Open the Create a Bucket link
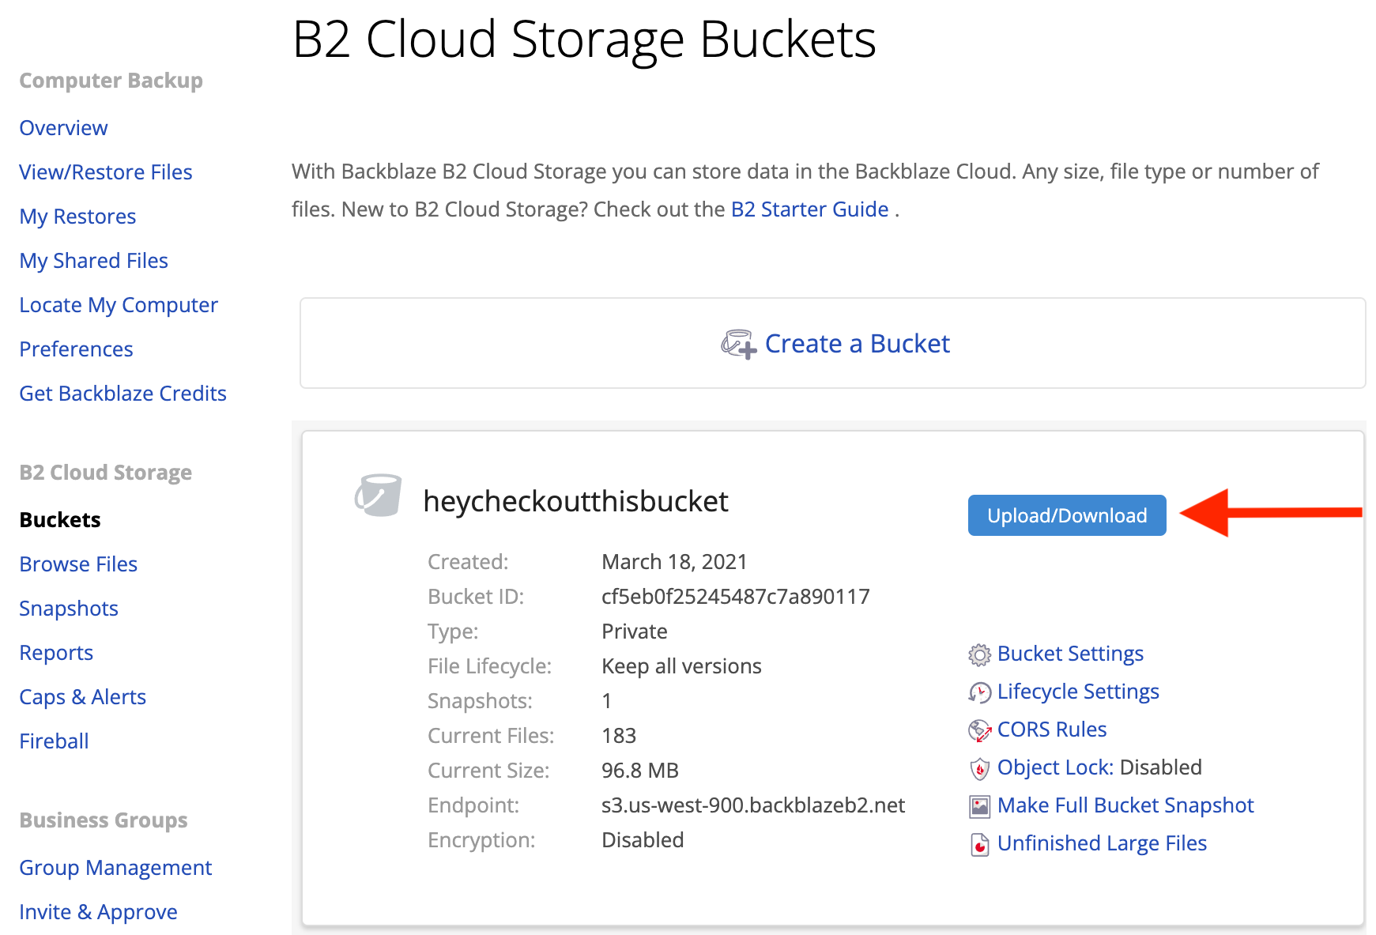The height and width of the screenshot is (935, 1376). pyautogui.click(x=857, y=344)
